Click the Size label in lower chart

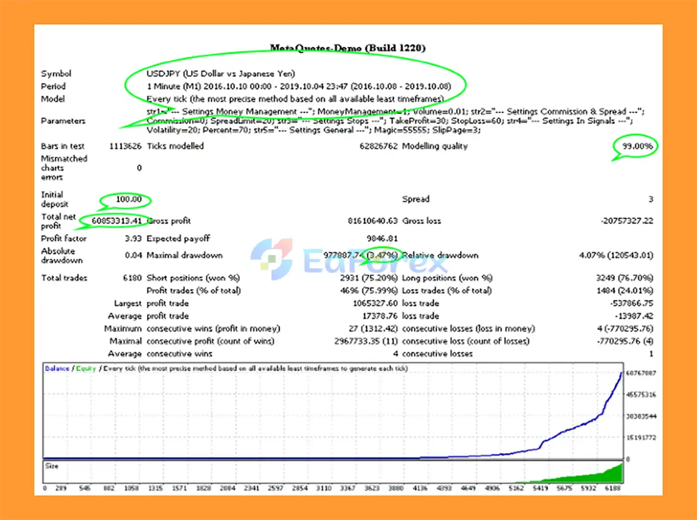pyautogui.click(x=52, y=466)
